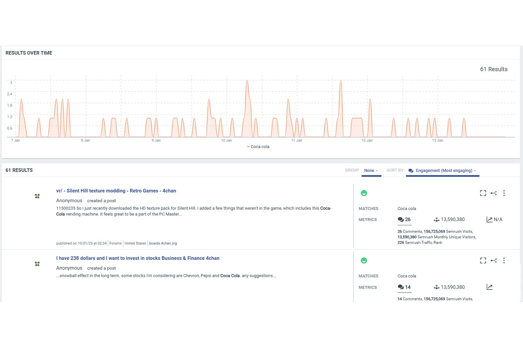
Task: Click the y-axis value 2.4
Action: (10, 94)
